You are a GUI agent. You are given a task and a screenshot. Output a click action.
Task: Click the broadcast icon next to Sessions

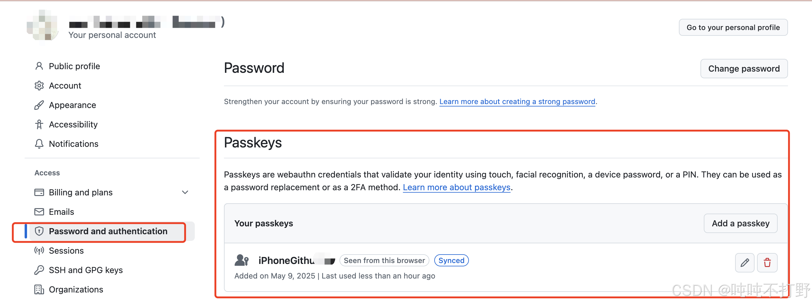click(39, 251)
